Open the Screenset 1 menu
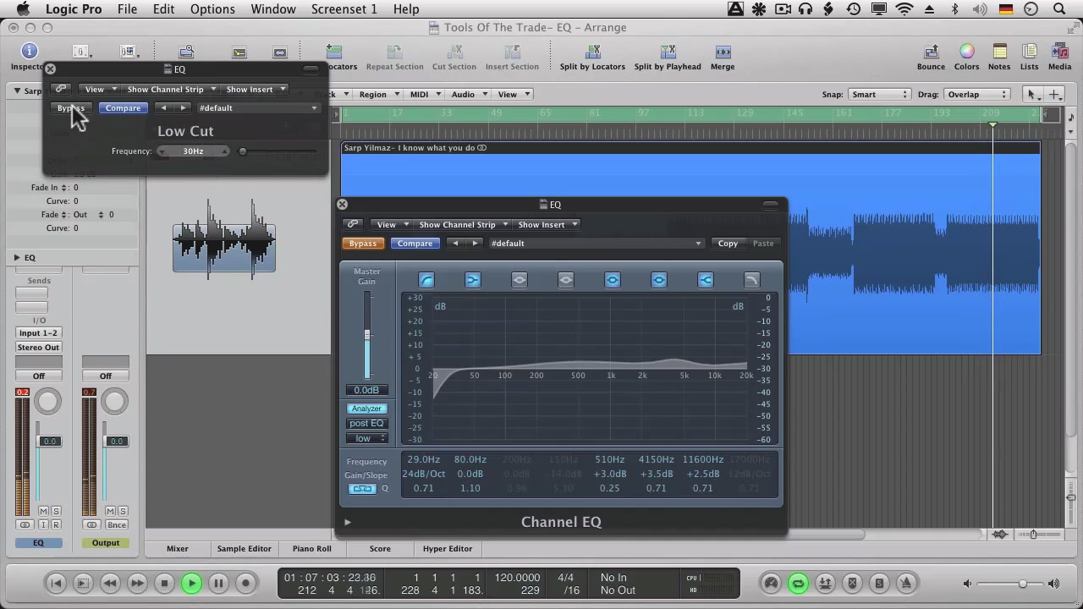 344,9
